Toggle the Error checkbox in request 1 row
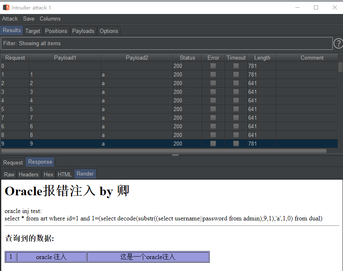Image resolution: width=343 pixels, height=271 pixels. (213, 74)
